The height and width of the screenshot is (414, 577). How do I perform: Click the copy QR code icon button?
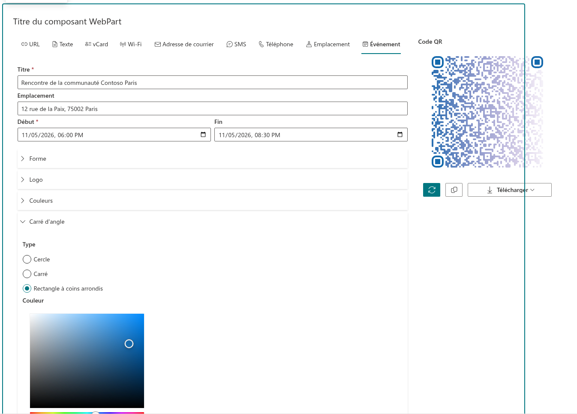[454, 190]
